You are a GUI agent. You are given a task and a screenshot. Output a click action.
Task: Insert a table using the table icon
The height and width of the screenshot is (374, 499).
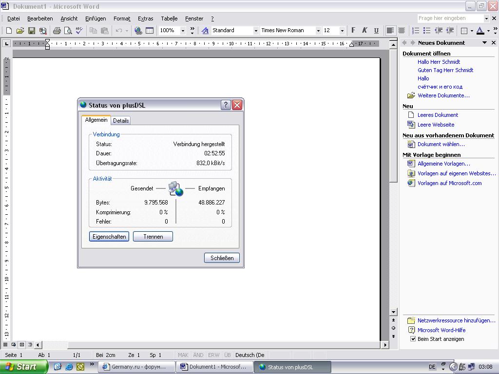tap(150, 31)
